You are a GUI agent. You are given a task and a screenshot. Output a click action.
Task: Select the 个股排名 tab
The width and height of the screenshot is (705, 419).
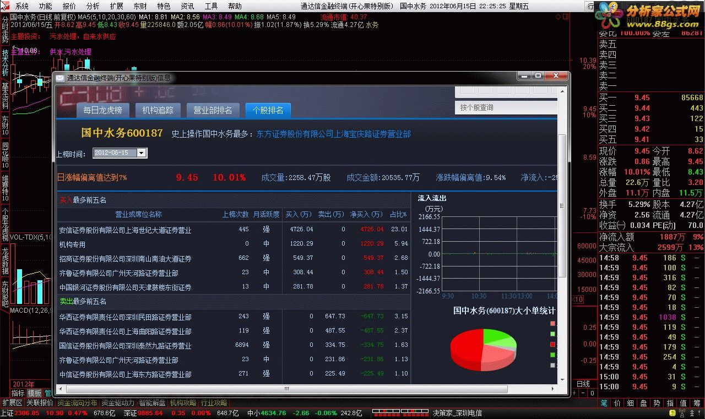(268, 110)
